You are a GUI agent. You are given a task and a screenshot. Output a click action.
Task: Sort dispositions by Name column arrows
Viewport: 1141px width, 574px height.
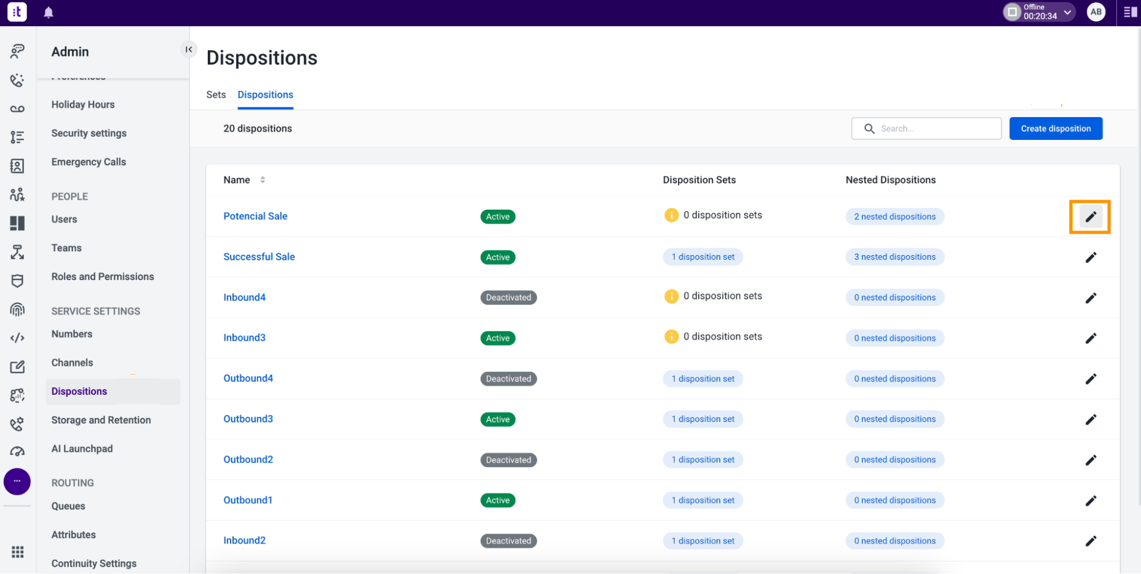[x=263, y=180]
